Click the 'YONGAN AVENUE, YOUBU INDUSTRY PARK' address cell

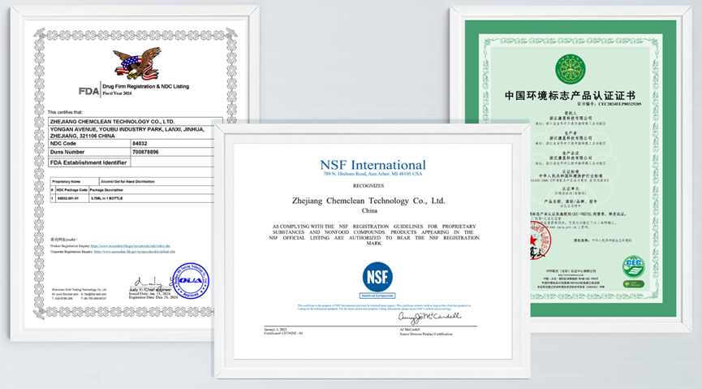tap(131, 132)
